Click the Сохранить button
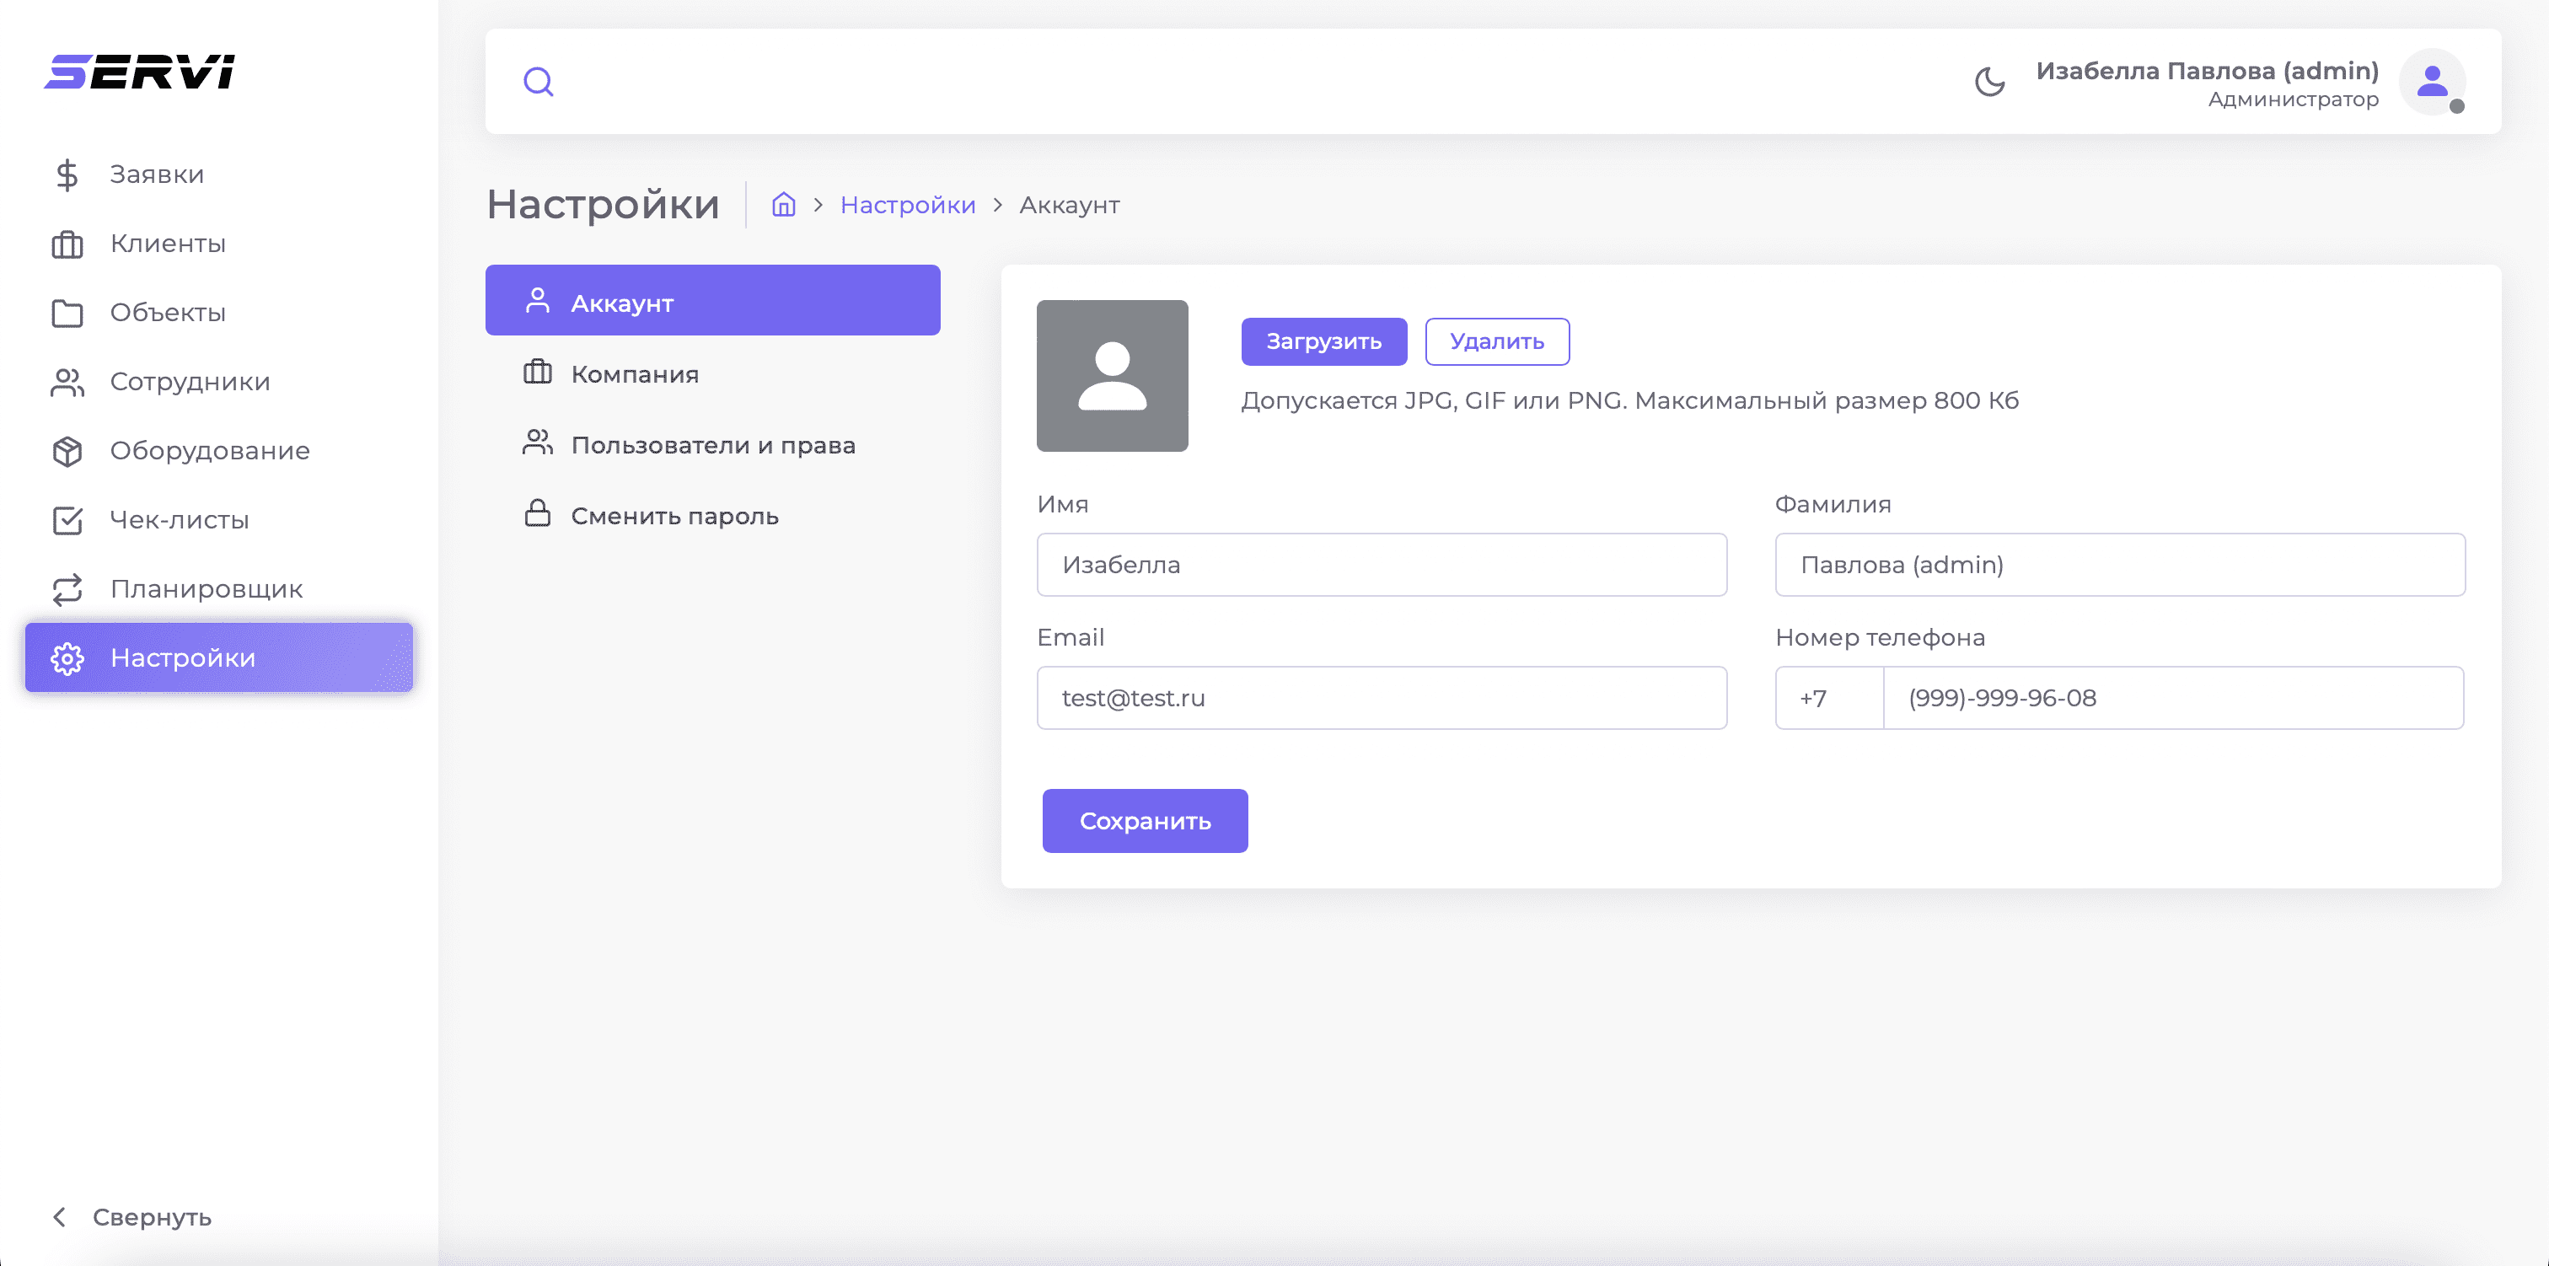2549x1266 pixels. point(1144,821)
